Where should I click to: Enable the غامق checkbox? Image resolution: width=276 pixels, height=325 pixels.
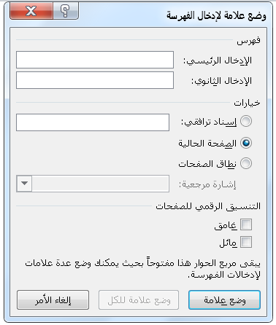(x=246, y=224)
